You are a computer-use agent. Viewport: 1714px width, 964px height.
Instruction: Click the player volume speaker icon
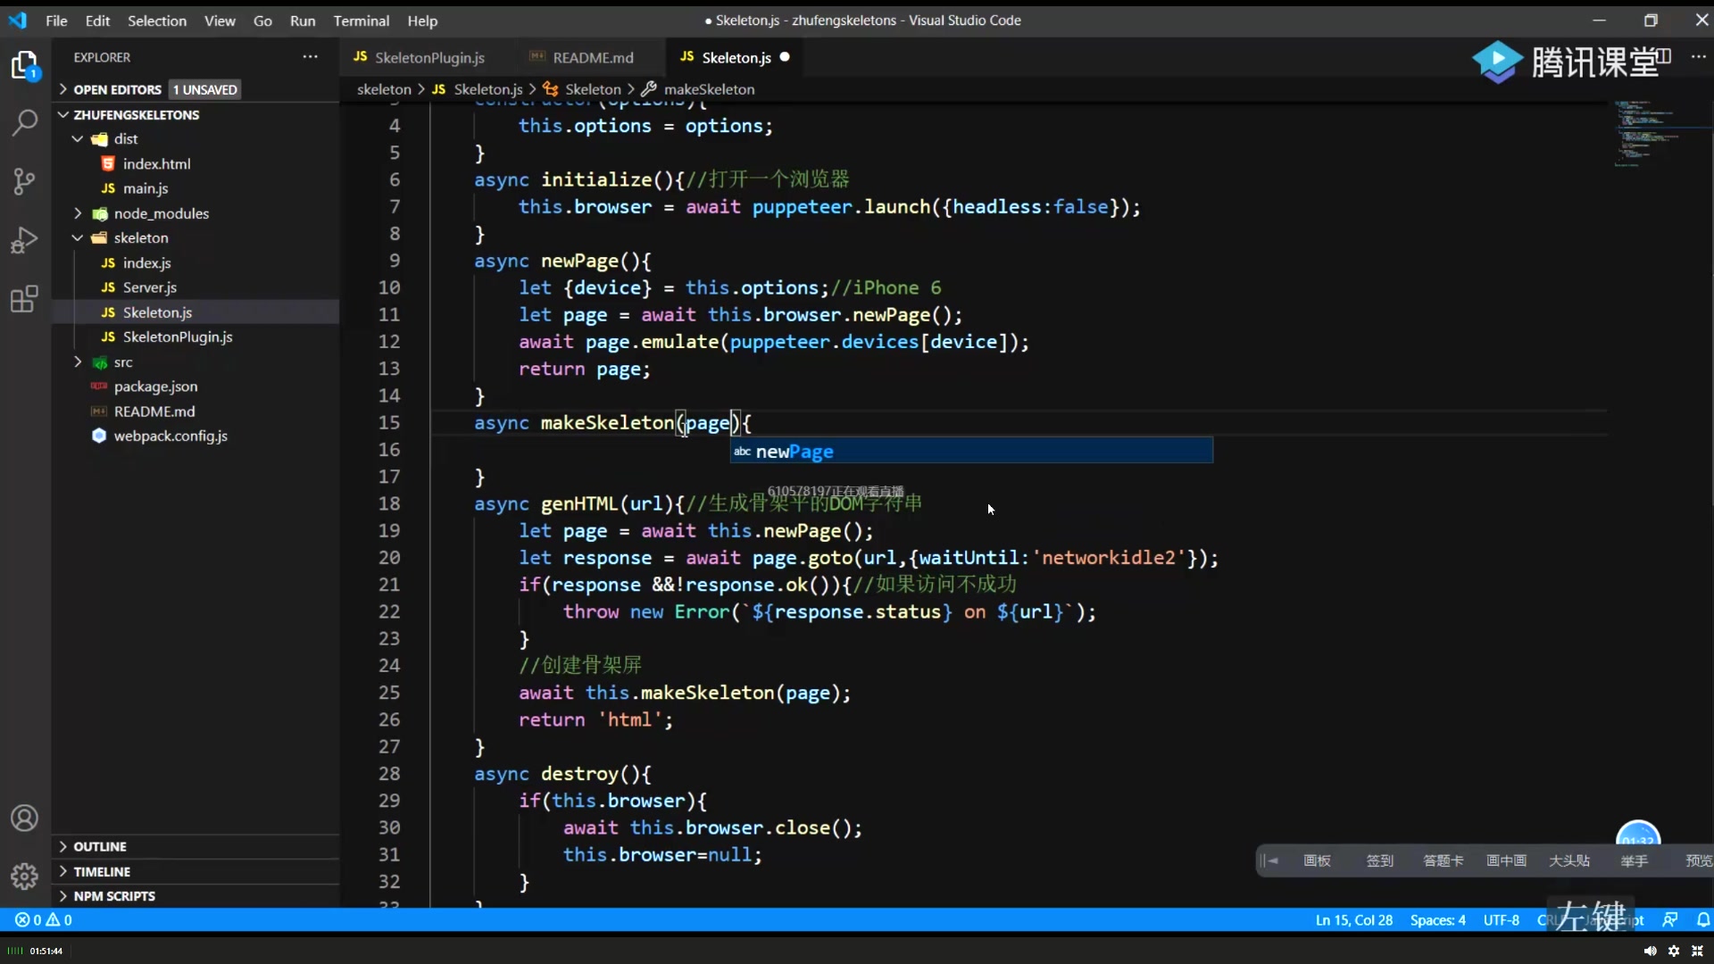coord(1650,952)
